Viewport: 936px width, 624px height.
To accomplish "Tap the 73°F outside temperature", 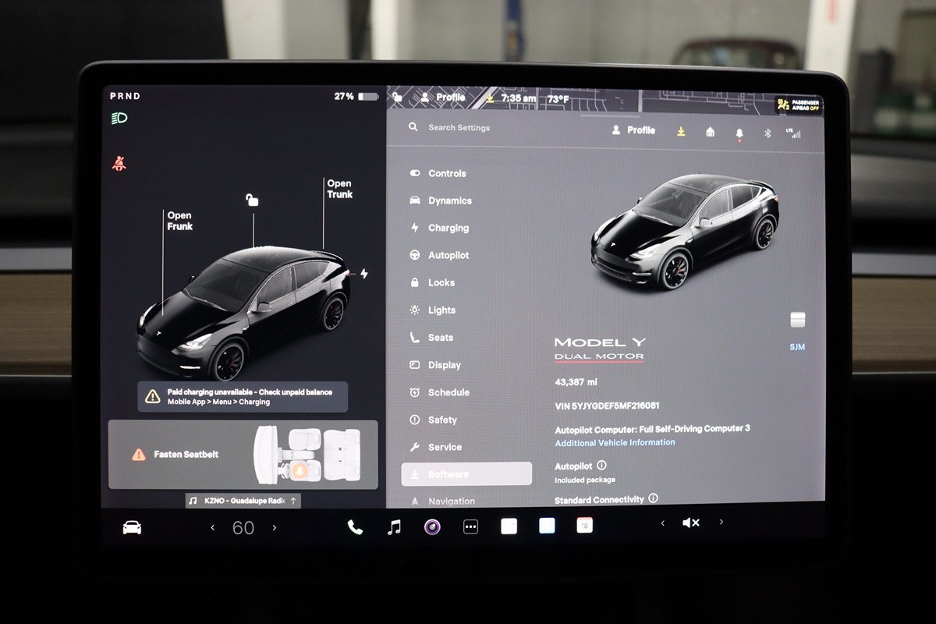I will click(558, 99).
